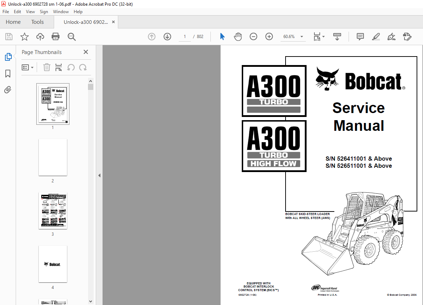The width and height of the screenshot is (423, 305).
Task: Click the print pages thumbnail toolbar icon
Action: tap(58, 67)
